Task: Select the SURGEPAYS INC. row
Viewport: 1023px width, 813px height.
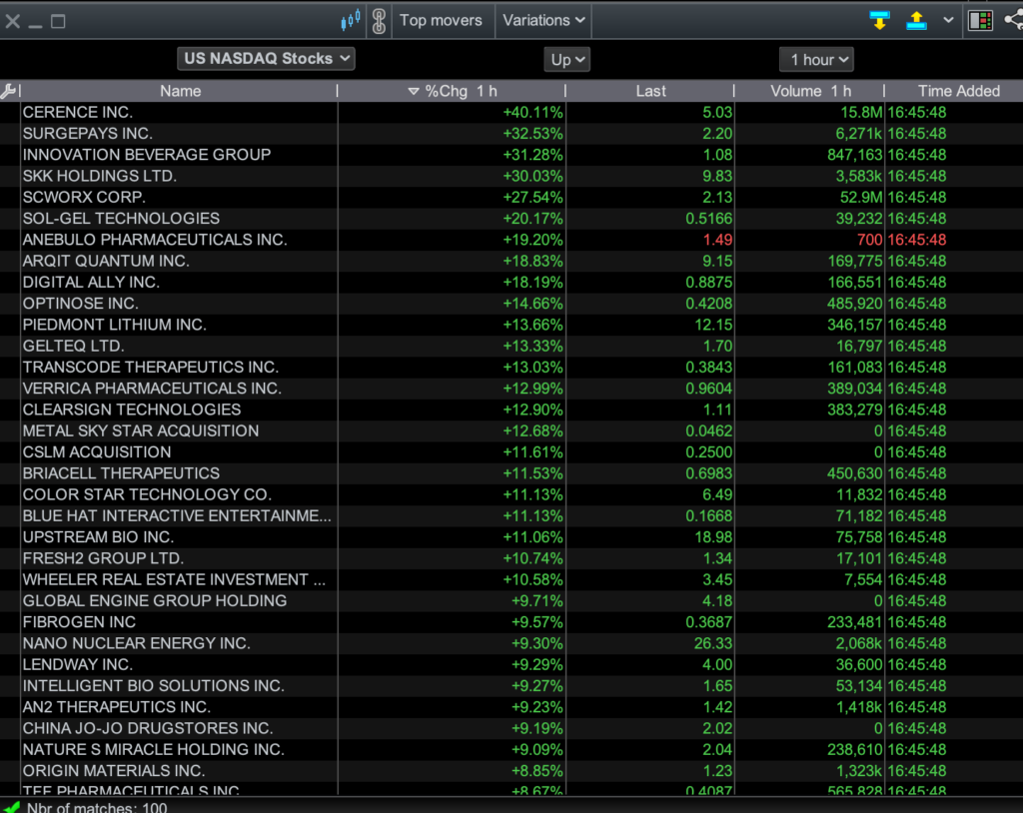Action: [511, 134]
